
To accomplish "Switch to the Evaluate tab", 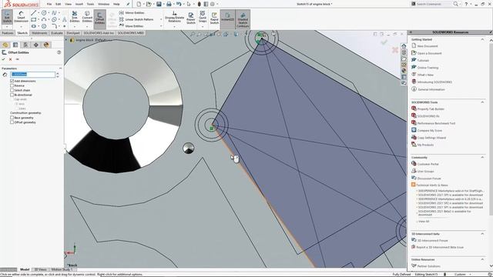I will click(57, 33).
